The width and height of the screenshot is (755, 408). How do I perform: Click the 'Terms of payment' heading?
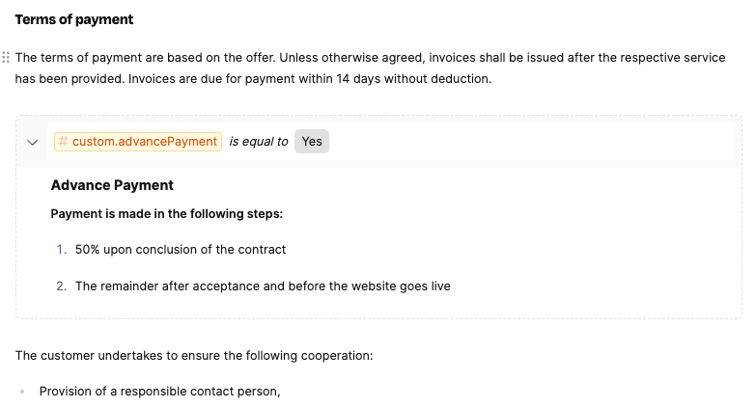click(74, 19)
